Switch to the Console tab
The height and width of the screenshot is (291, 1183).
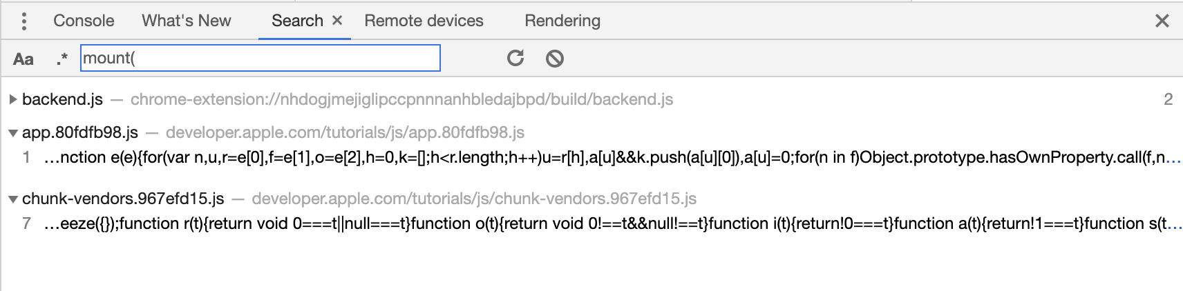coord(84,21)
